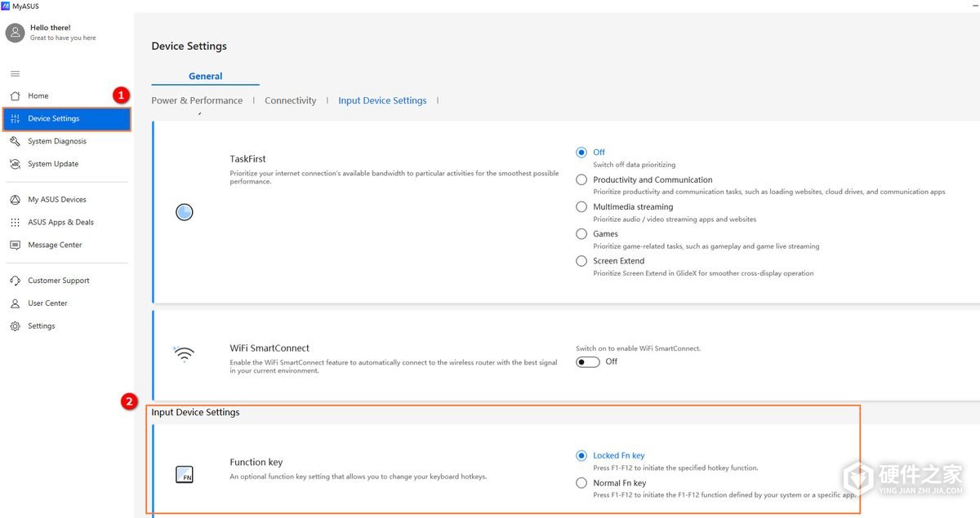Enable the WiFi SmartConnect switch
980x518 pixels.
(x=588, y=362)
